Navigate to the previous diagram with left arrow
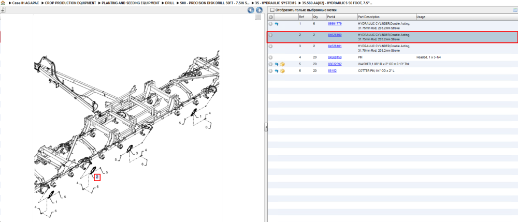This screenshot has height=222, width=518. (251, 10)
